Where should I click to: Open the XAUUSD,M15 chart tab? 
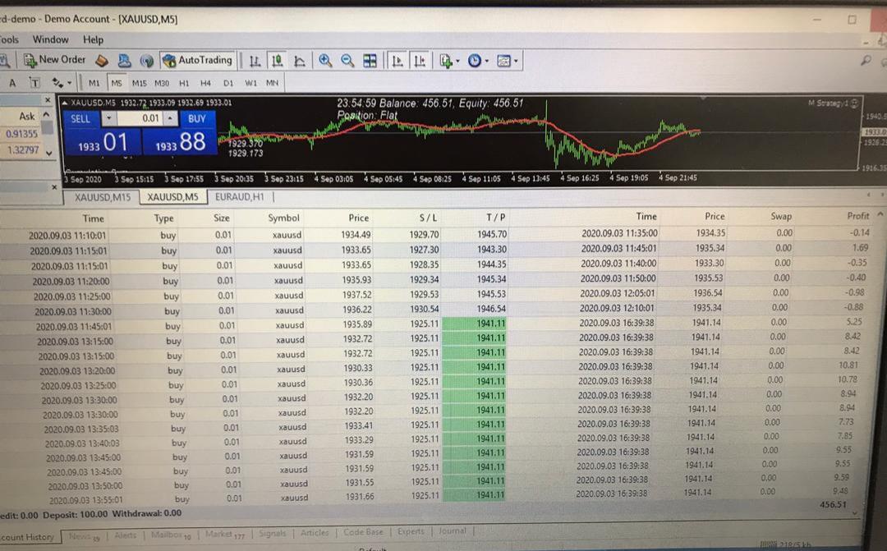[x=103, y=197]
